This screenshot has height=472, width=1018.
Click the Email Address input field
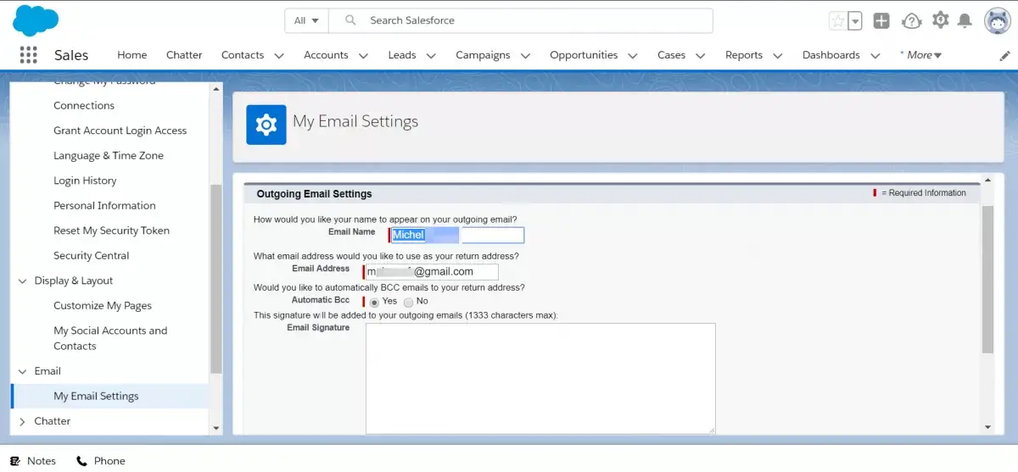click(430, 272)
